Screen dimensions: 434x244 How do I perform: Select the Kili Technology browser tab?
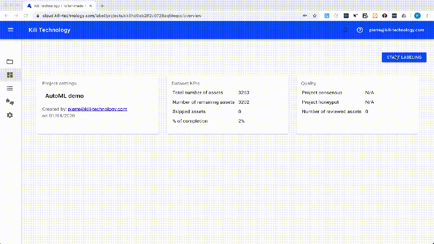pyautogui.click(x=60, y=6)
